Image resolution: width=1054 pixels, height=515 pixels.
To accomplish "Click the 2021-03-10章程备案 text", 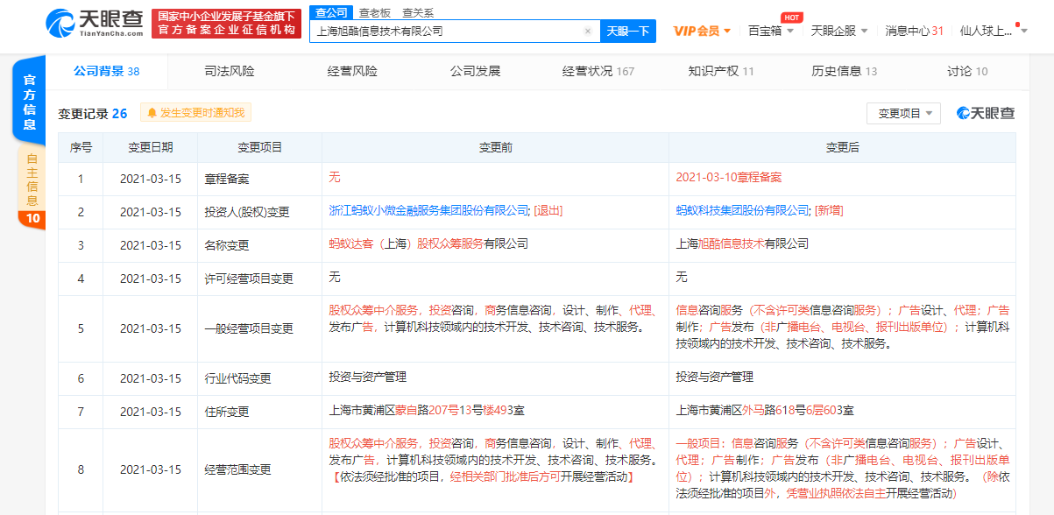I will coord(729,177).
